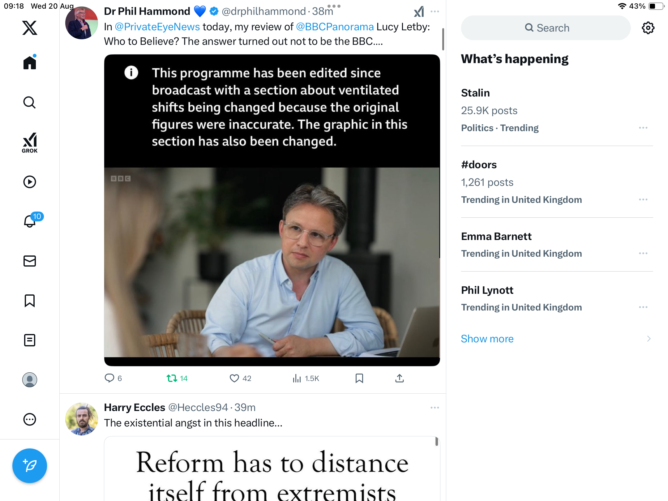This screenshot has width=668, height=501.
Task: Open the More menu in sidebar
Action: (30, 419)
